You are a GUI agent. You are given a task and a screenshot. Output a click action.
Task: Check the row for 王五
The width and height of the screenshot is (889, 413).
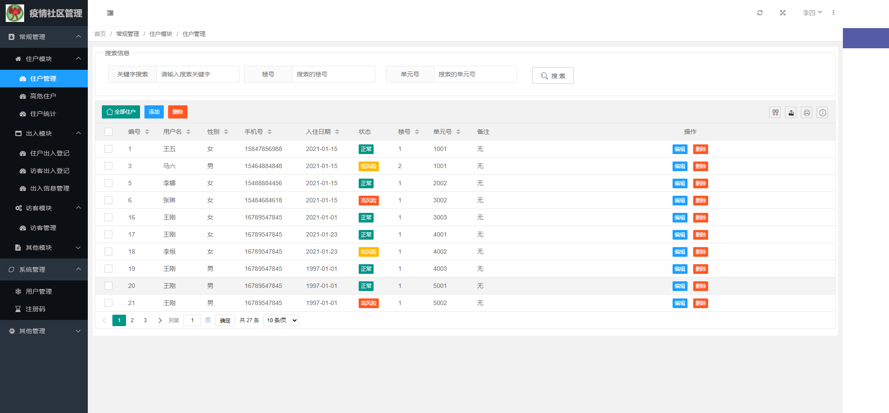pyautogui.click(x=108, y=149)
